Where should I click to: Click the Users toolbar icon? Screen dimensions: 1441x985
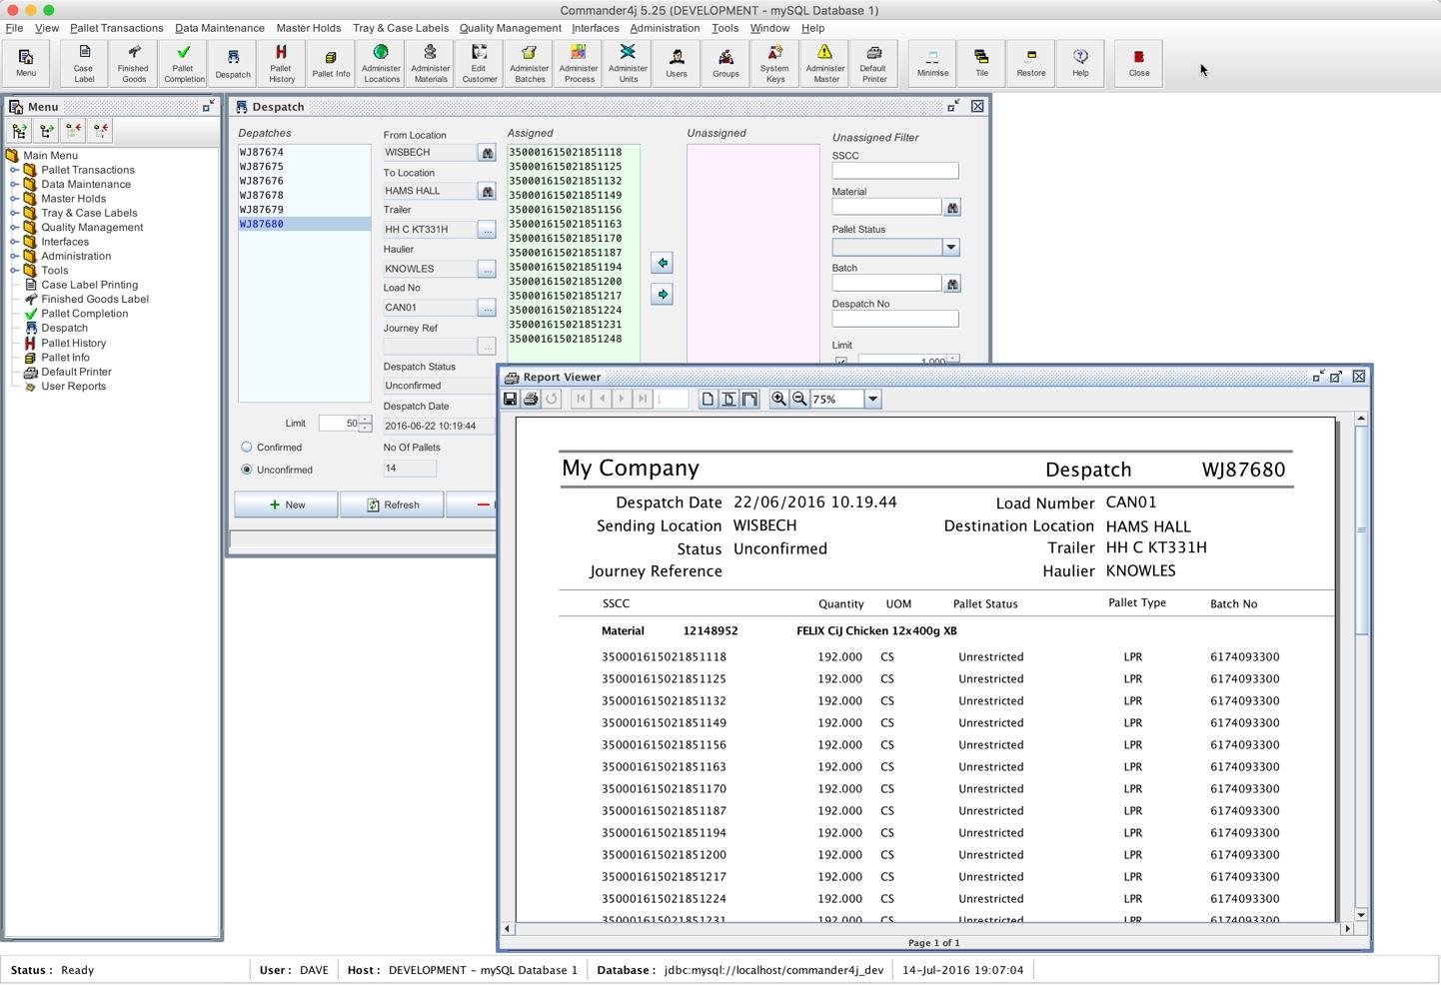pyautogui.click(x=677, y=63)
